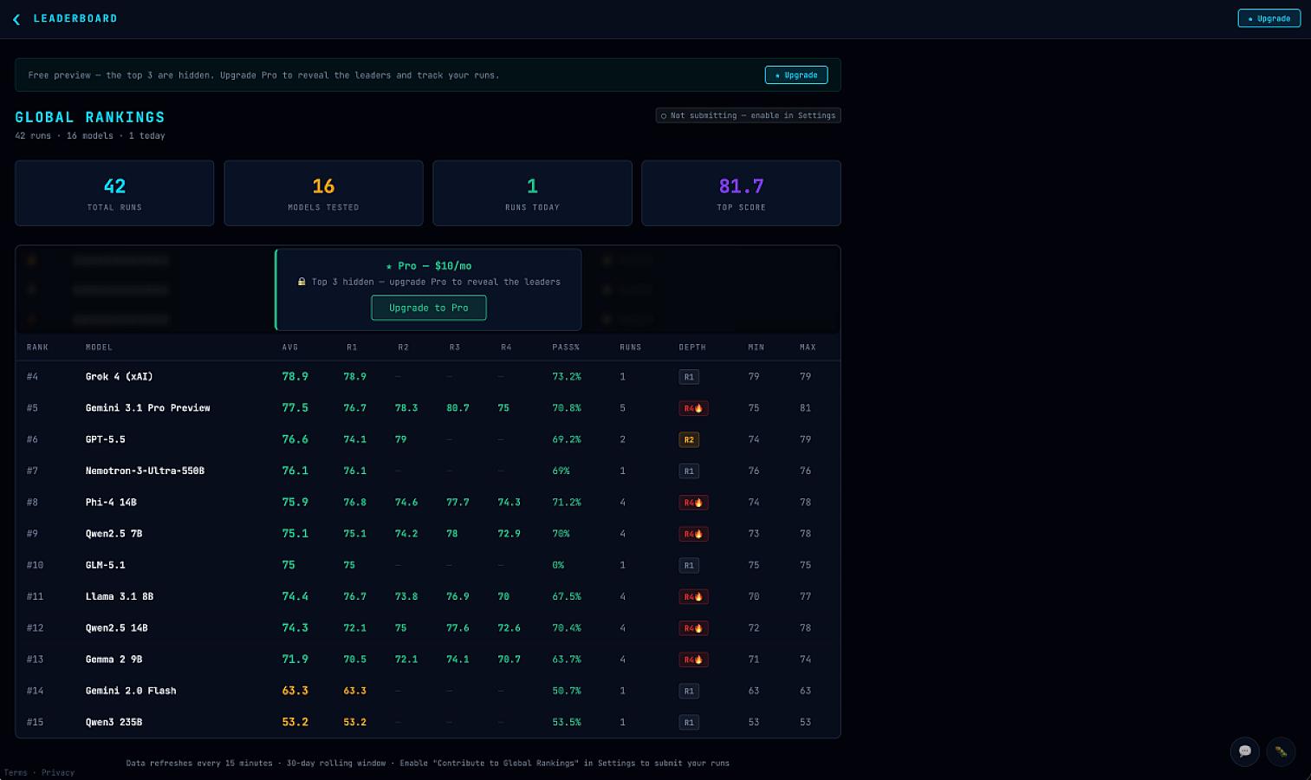Click the orange R2 depth badge for GPT-5.5

tap(689, 439)
